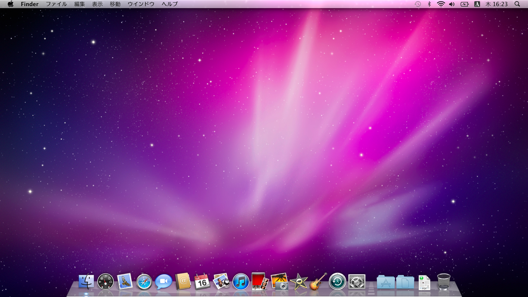Open the Bluetooth status menu

[x=429, y=4]
